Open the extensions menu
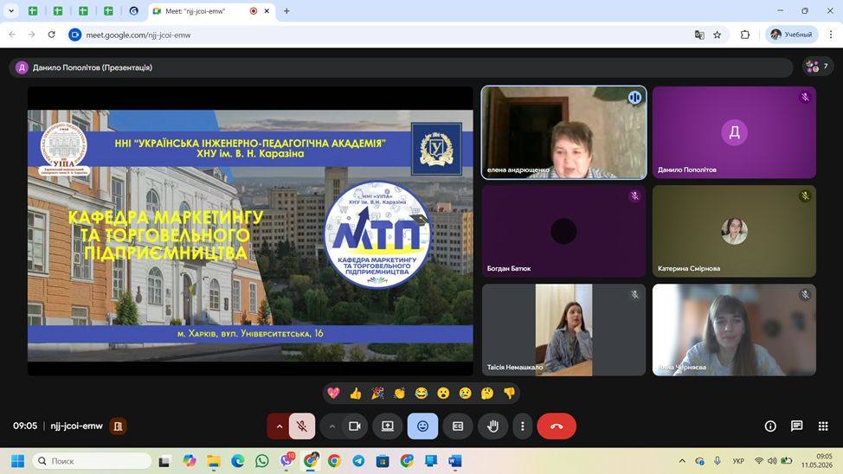Image resolution: width=843 pixels, height=474 pixels. (744, 35)
